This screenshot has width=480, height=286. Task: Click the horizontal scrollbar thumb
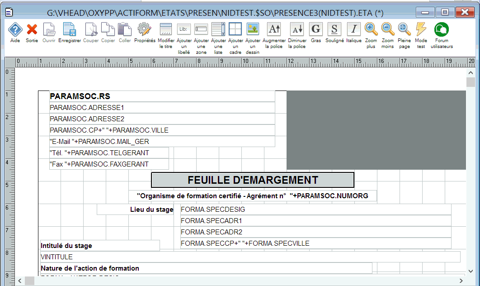pos(30,281)
